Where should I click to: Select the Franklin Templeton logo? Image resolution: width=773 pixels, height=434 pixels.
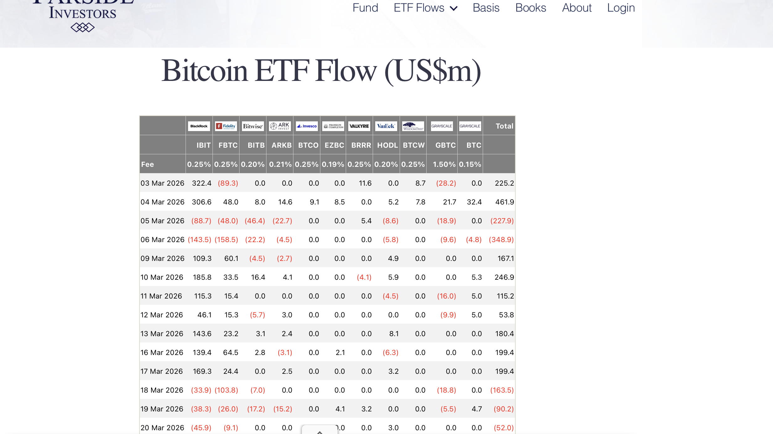tap(333, 126)
